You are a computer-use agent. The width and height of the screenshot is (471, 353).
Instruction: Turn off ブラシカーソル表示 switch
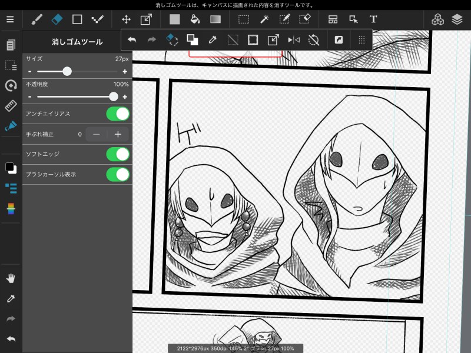[x=118, y=174]
